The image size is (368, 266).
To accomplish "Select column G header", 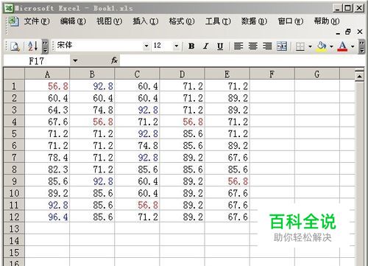I will (317, 74).
